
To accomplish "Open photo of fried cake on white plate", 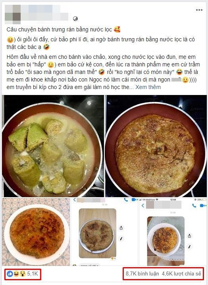I will 36,232.
